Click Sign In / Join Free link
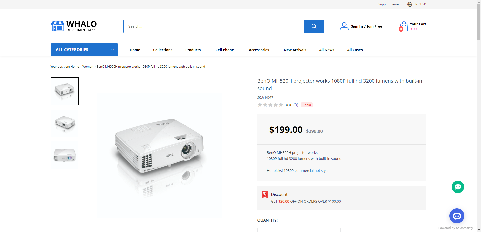The image size is (481, 232). tap(367, 26)
